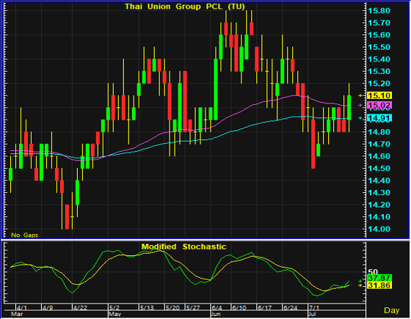
Task: Click the 4/22 date marker
Action: (x=80, y=307)
